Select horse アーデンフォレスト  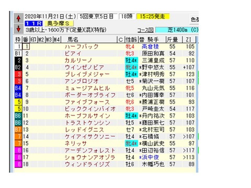point(90,150)
